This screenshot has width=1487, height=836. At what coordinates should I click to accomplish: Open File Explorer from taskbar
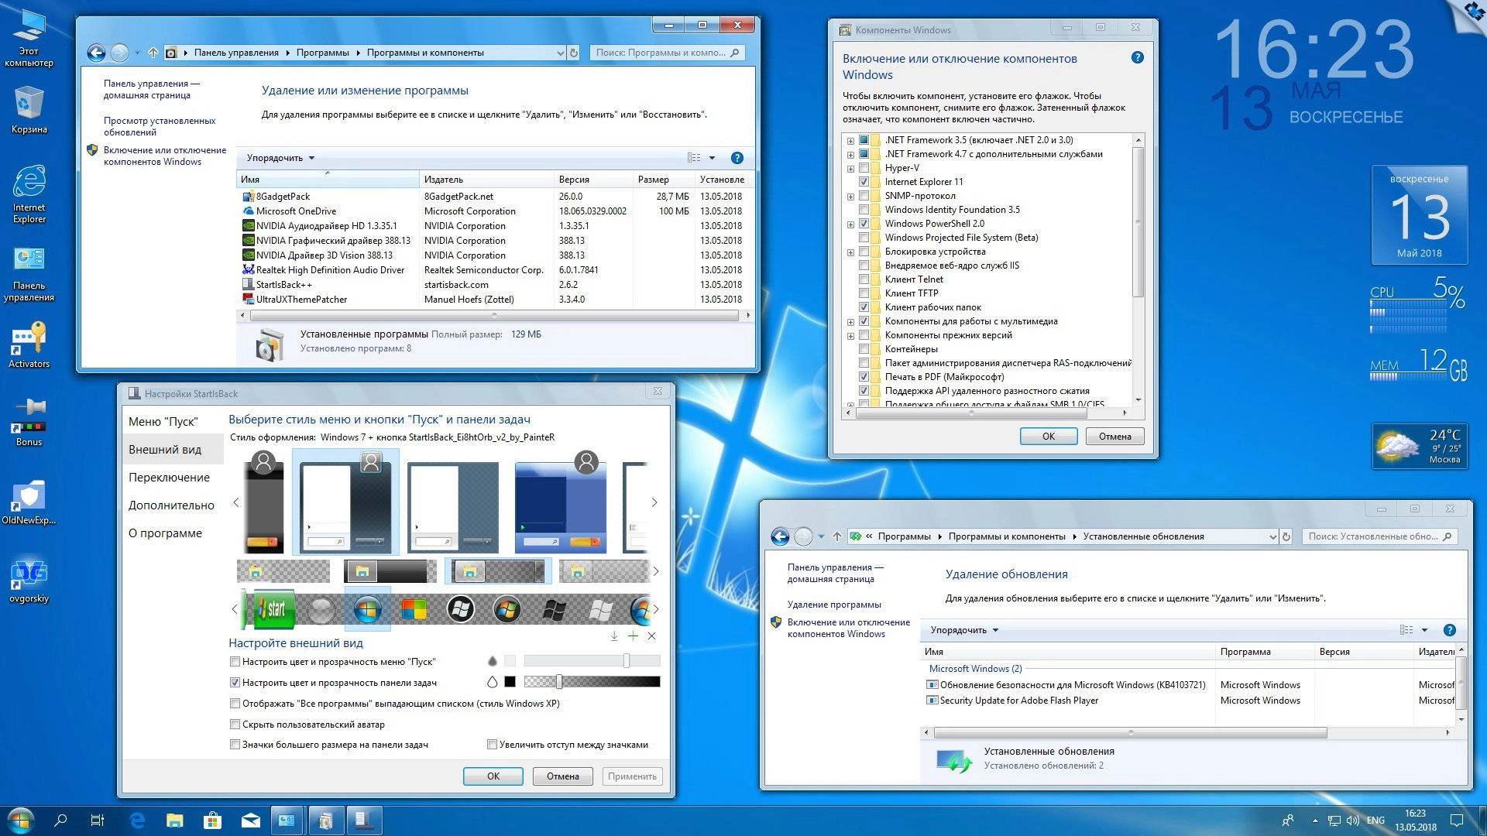(x=175, y=821)
